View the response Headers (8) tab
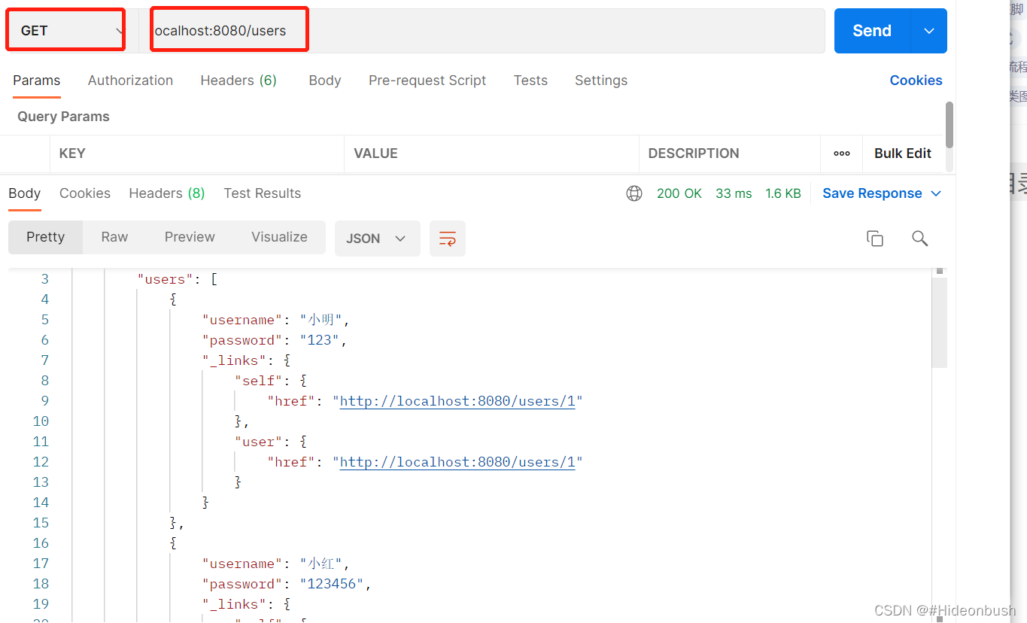 click(x=167, y=193)
